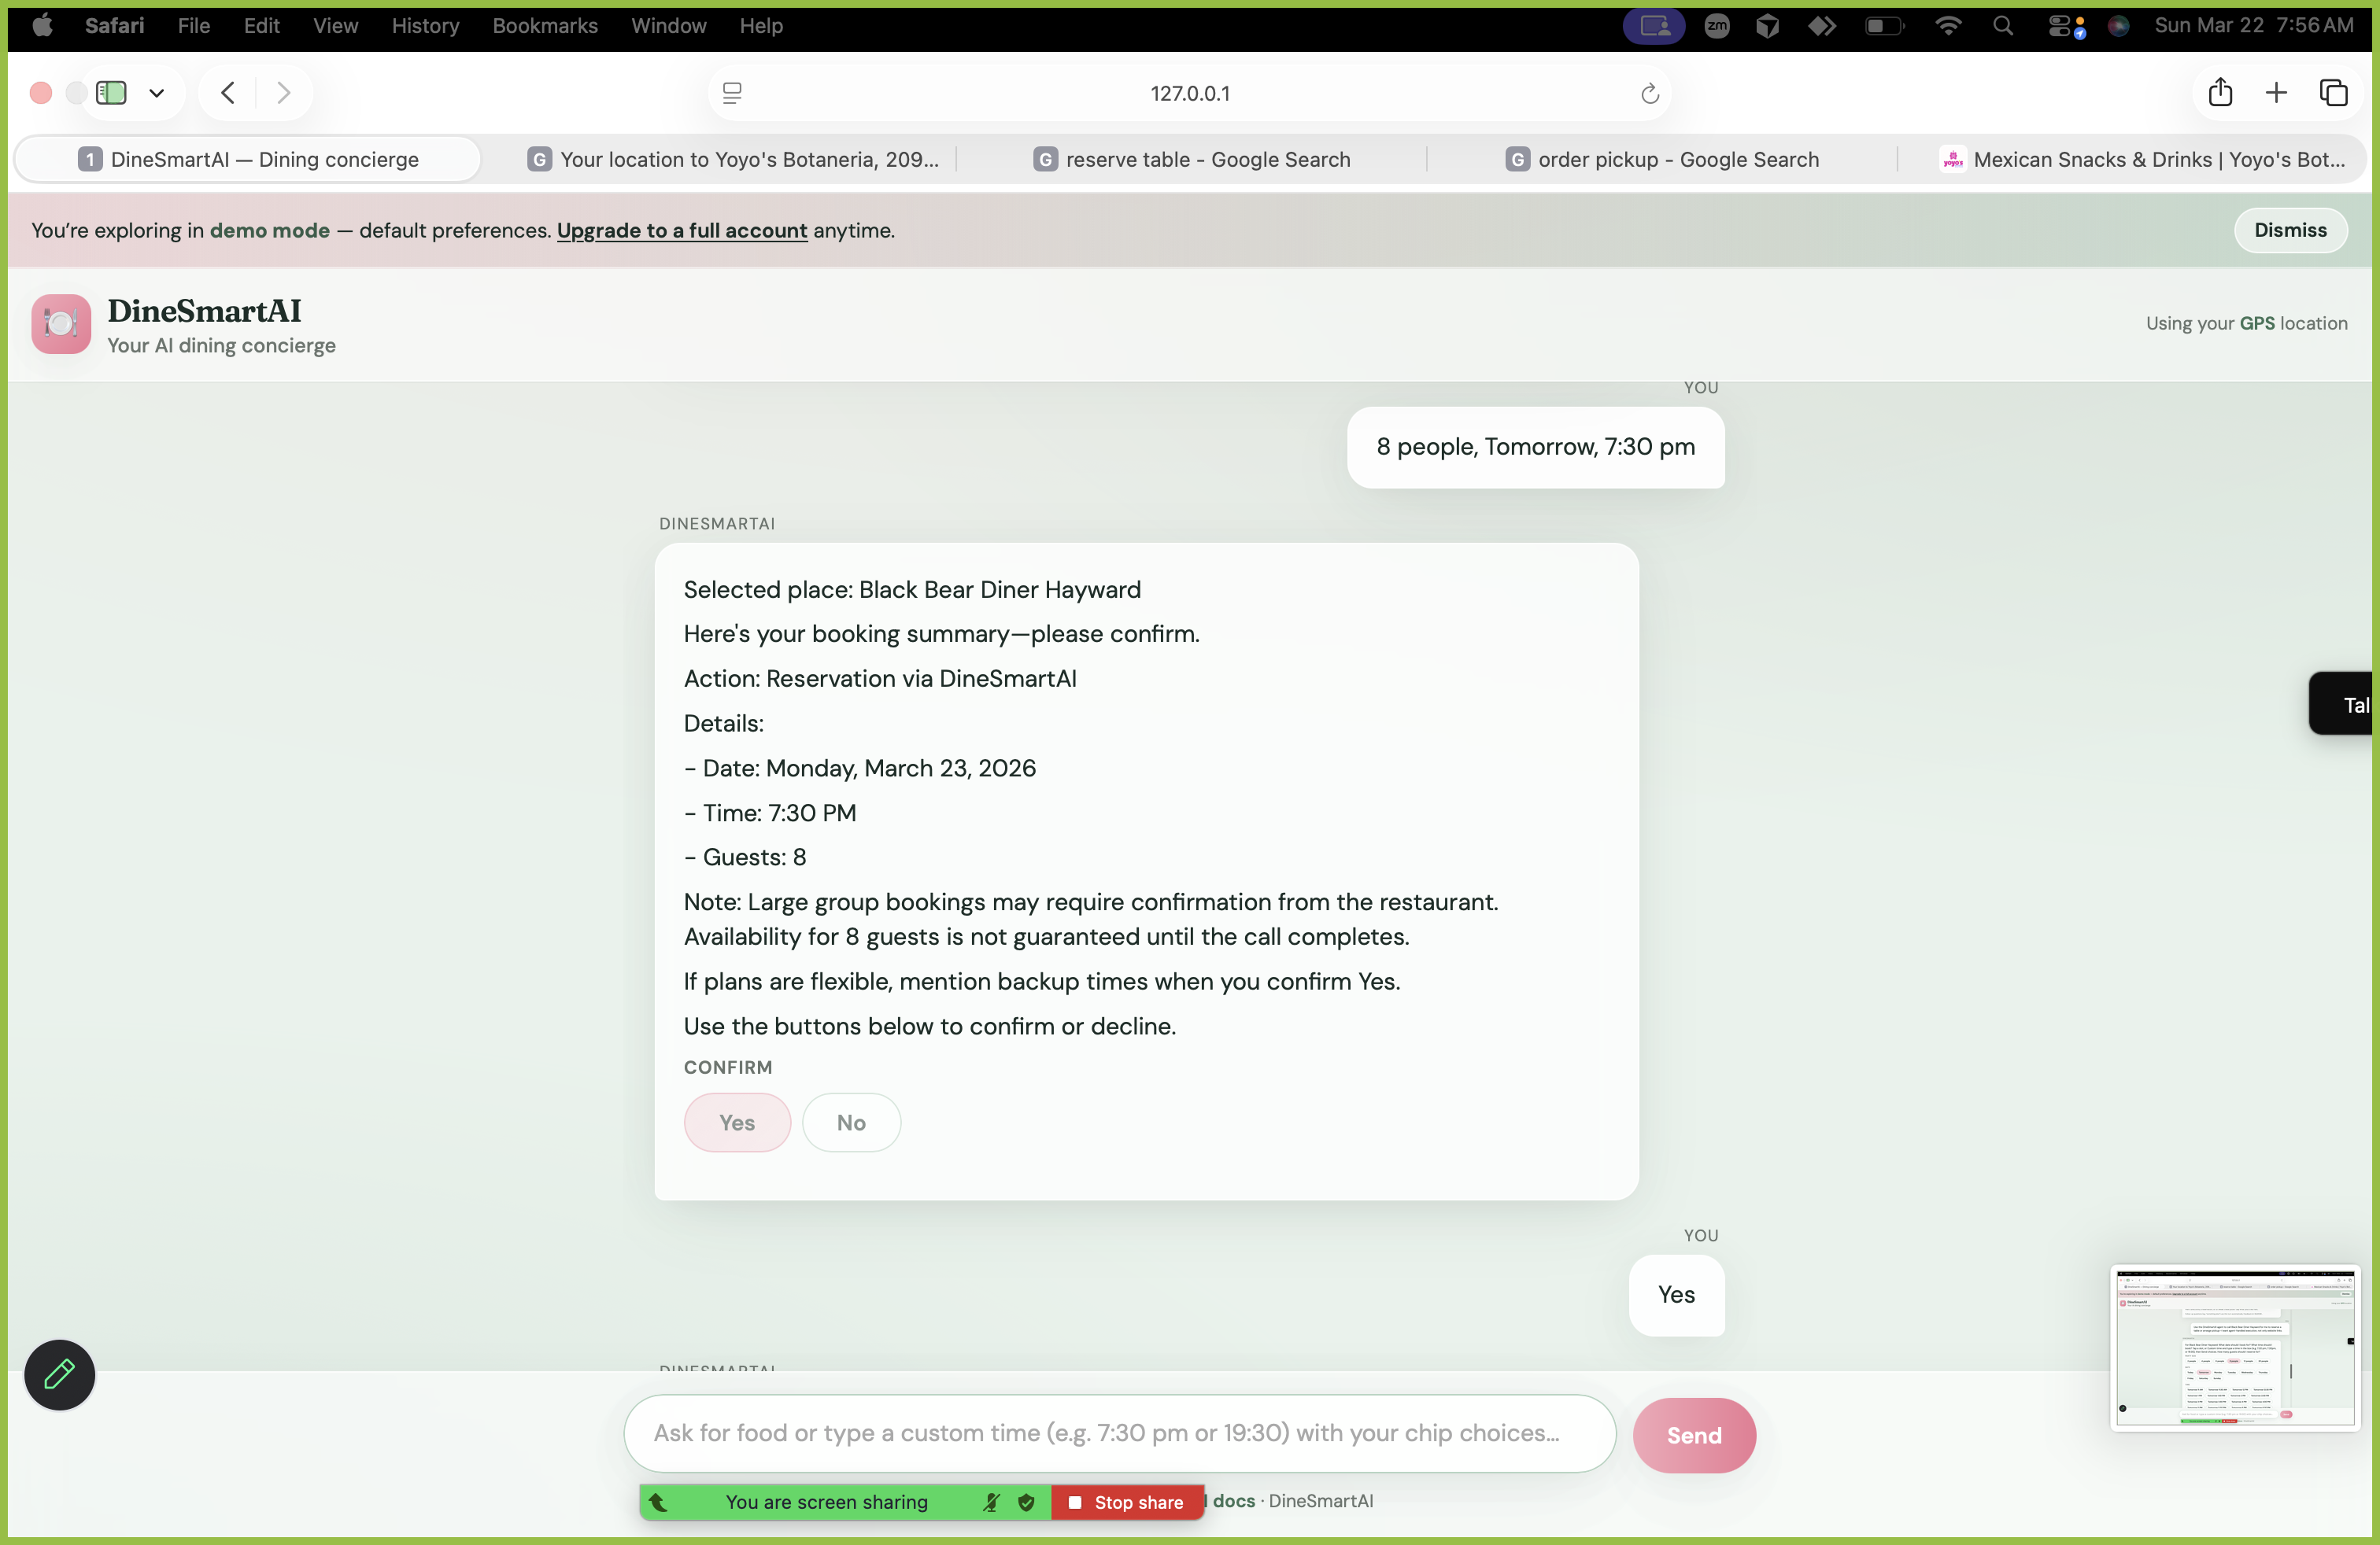Click the screenshot preview thumbnail
This screenshot has width=2380, height=1545.
coord(2234,1347)
